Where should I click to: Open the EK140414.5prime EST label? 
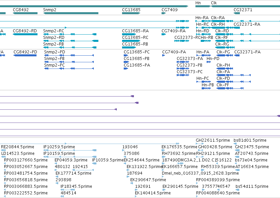click(153, 193)
